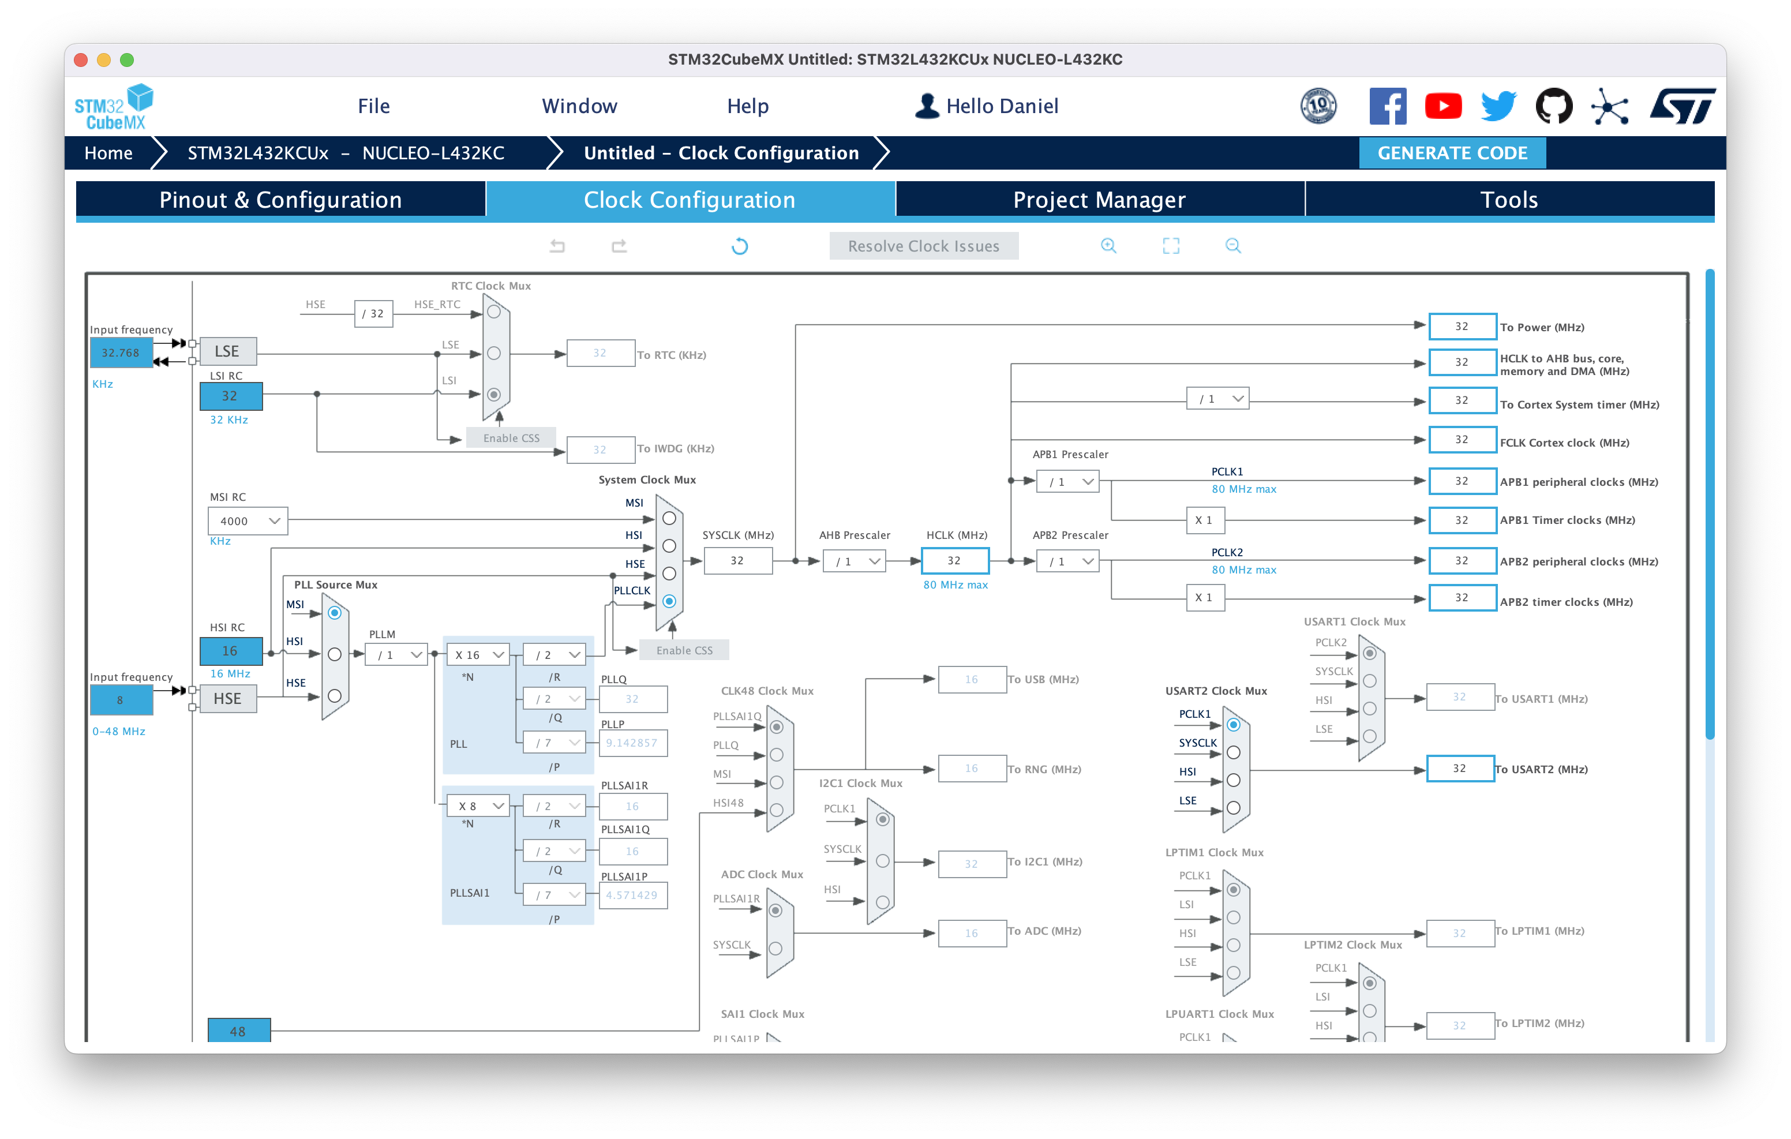The width and height of the screenshot is (1791, 1139).
Task: Click the HSE oscillator block
Action: pyautogui.click(x=227, y=699)
